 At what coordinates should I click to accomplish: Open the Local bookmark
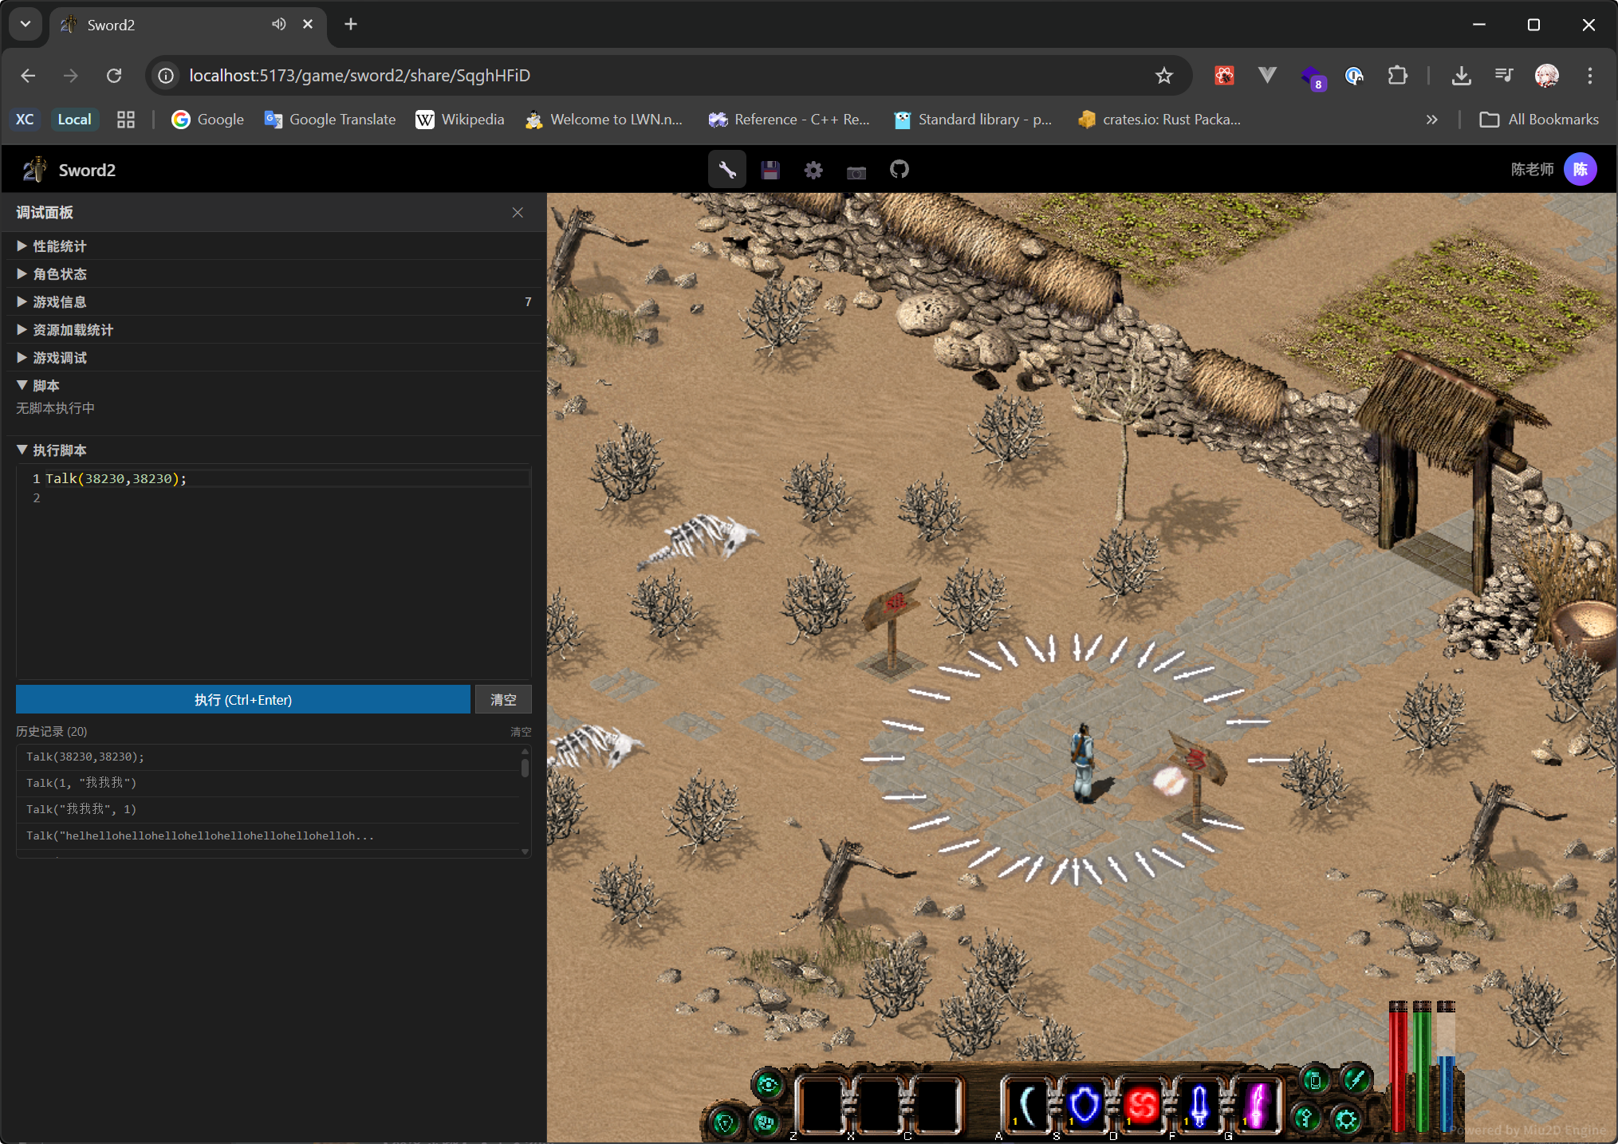tap(74, 120)
